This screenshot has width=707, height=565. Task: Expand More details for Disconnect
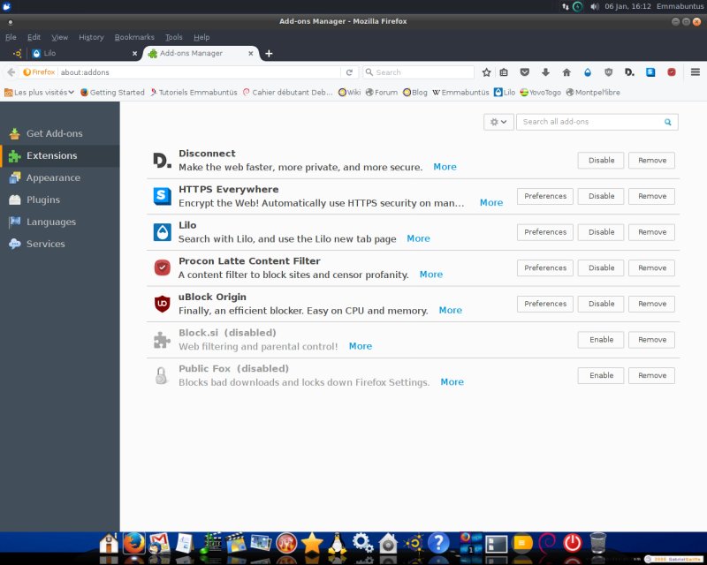tap(445, 167)
